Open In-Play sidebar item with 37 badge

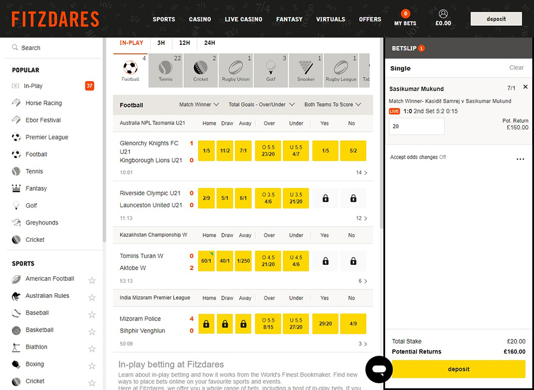point(53,86)
